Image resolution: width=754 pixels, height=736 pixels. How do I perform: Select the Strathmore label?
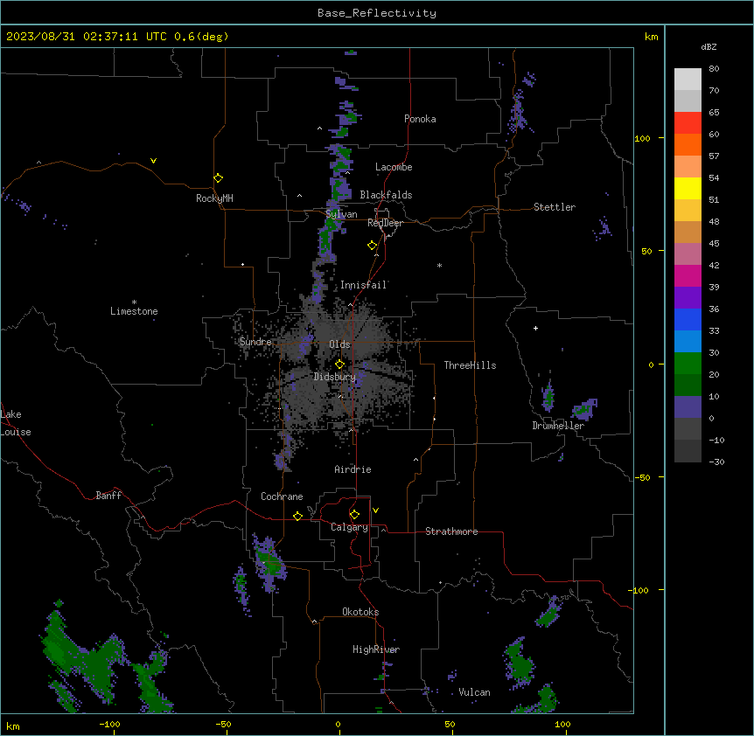tap(451, 531)
